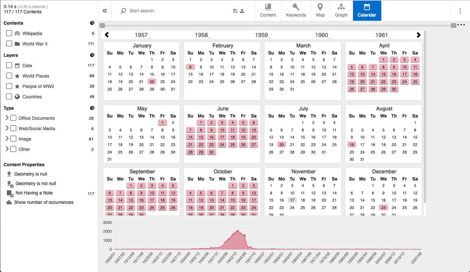This screenshot has height=272, width=470.
Task: Expand the Office Documents type
Action: pyautogui.click(x=7, y=118)
